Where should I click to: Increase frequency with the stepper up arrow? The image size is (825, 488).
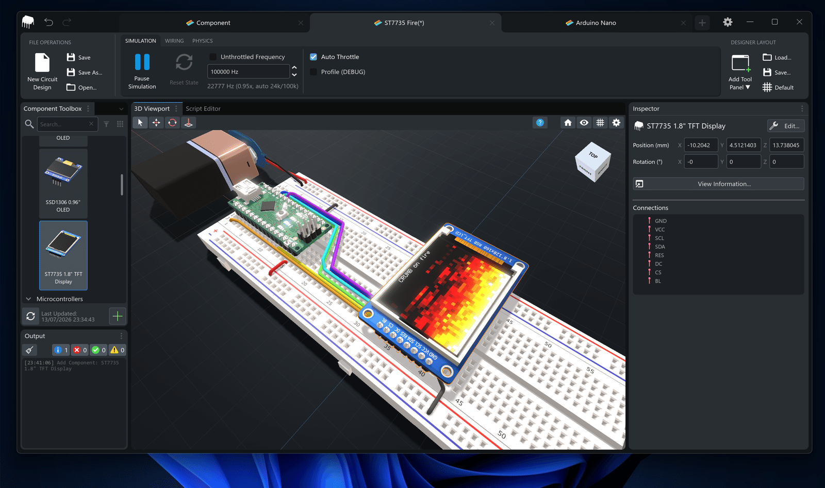point(294,67)
